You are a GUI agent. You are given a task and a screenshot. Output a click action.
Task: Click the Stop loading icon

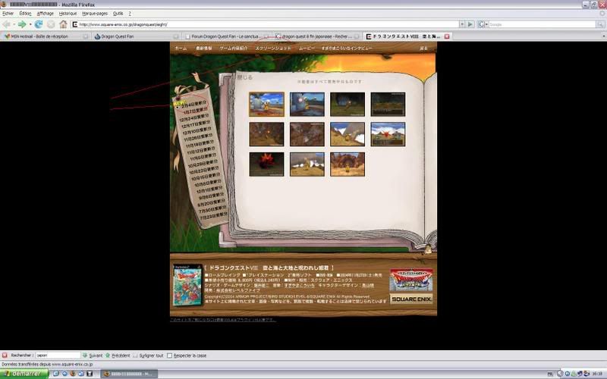[51, 24]
